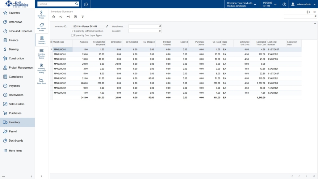The width and height of the screenshot is (318, 179).
Task: Open Item Sales Prices side panel
Action: (41, 15)
